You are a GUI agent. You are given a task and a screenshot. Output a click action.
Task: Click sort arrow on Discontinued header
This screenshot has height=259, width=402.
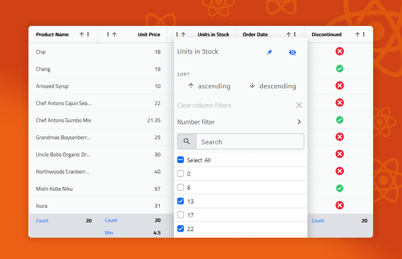coord(357,35)
